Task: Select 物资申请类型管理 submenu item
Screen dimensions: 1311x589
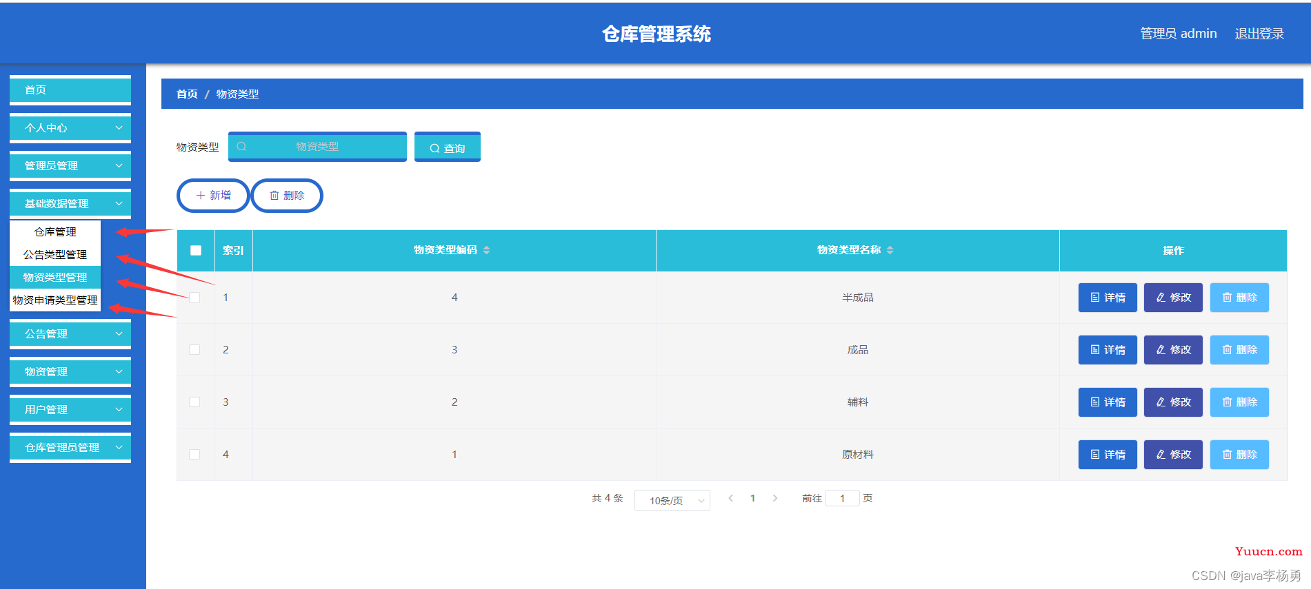Action: tap(55, 300)
